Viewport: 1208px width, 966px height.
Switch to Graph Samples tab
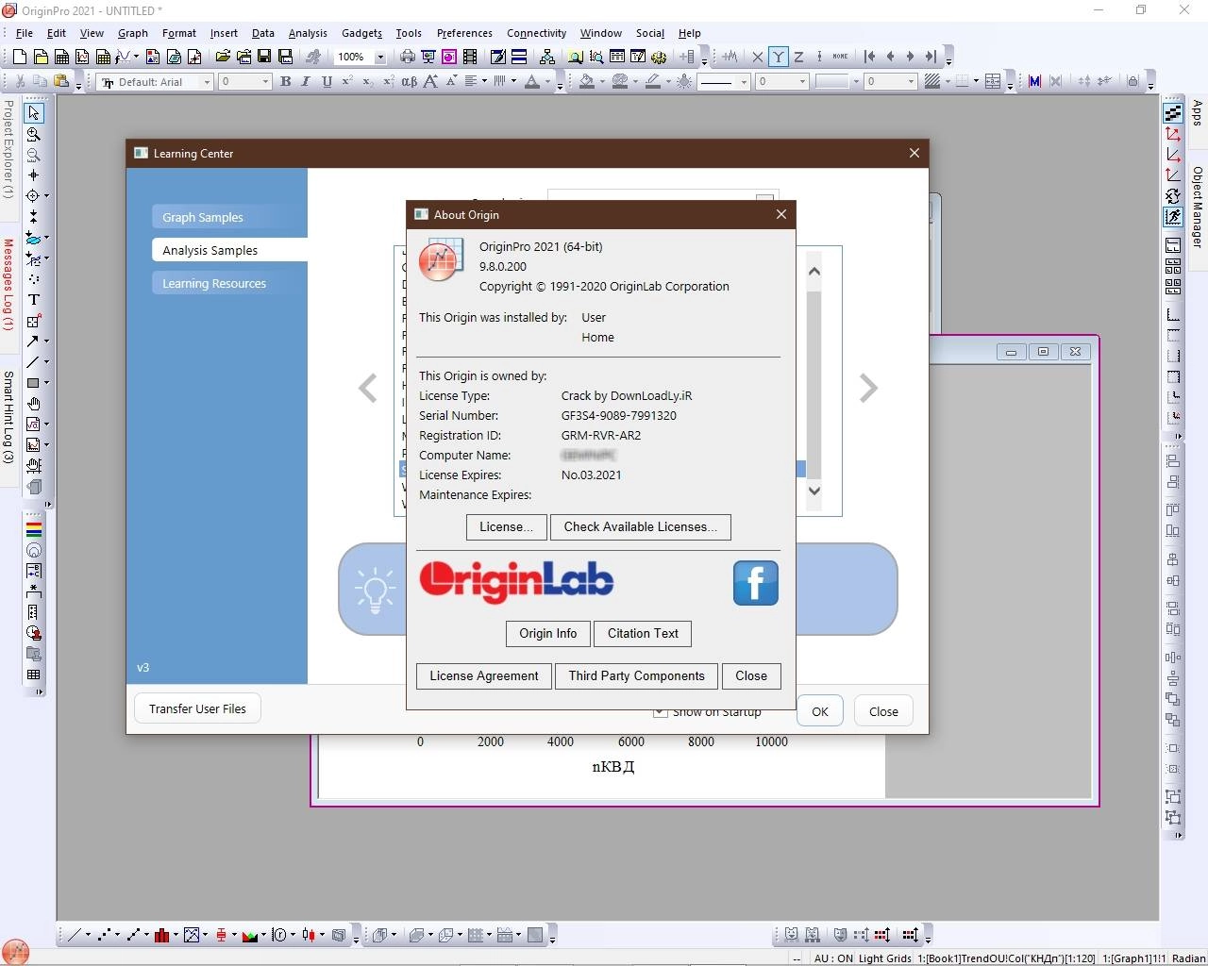pyautogui.click(x=229, y=217)
